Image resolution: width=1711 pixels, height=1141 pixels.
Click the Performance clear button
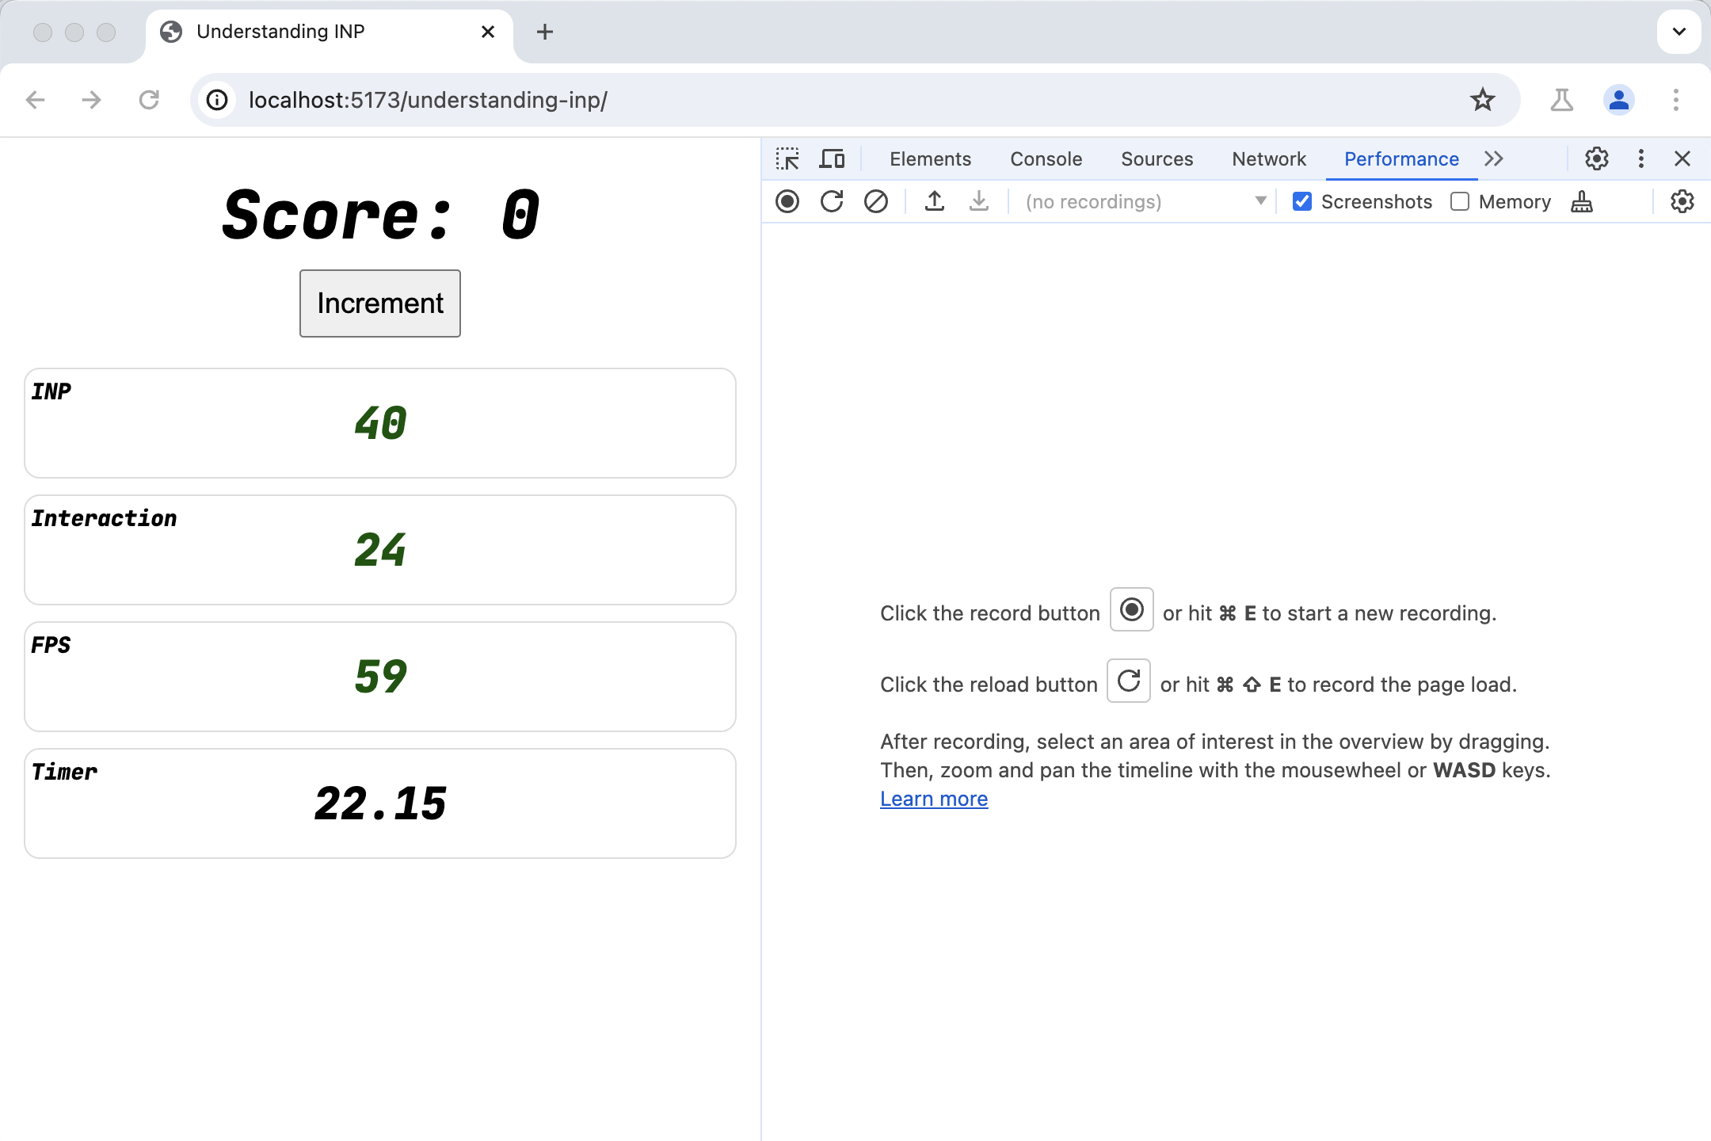click(876, 201)
